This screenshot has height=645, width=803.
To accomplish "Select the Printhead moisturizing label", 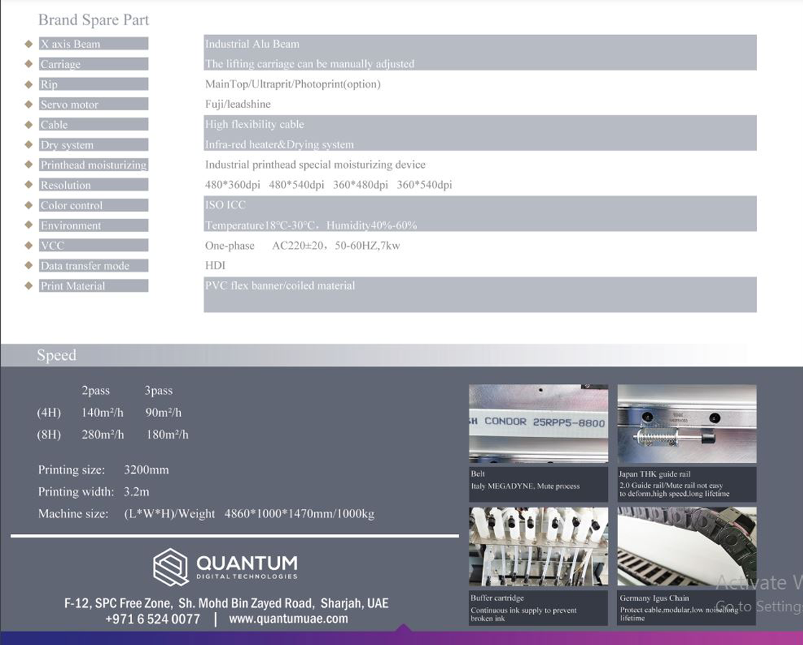I will [93, 165].
